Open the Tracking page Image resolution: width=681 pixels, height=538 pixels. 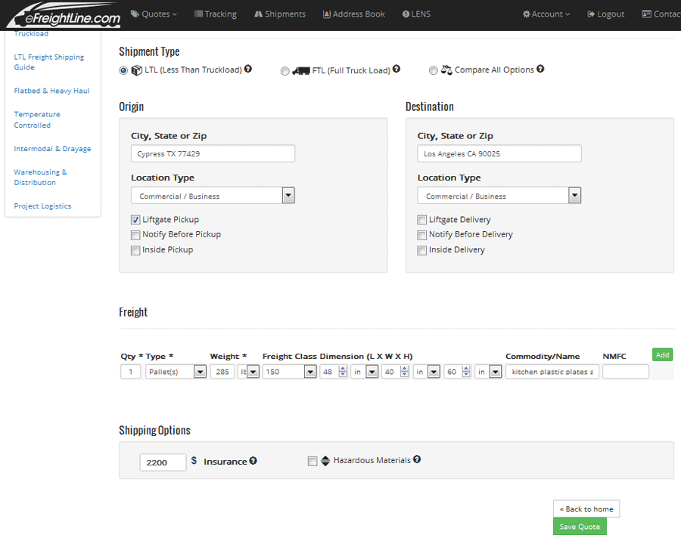coord(216,14)
